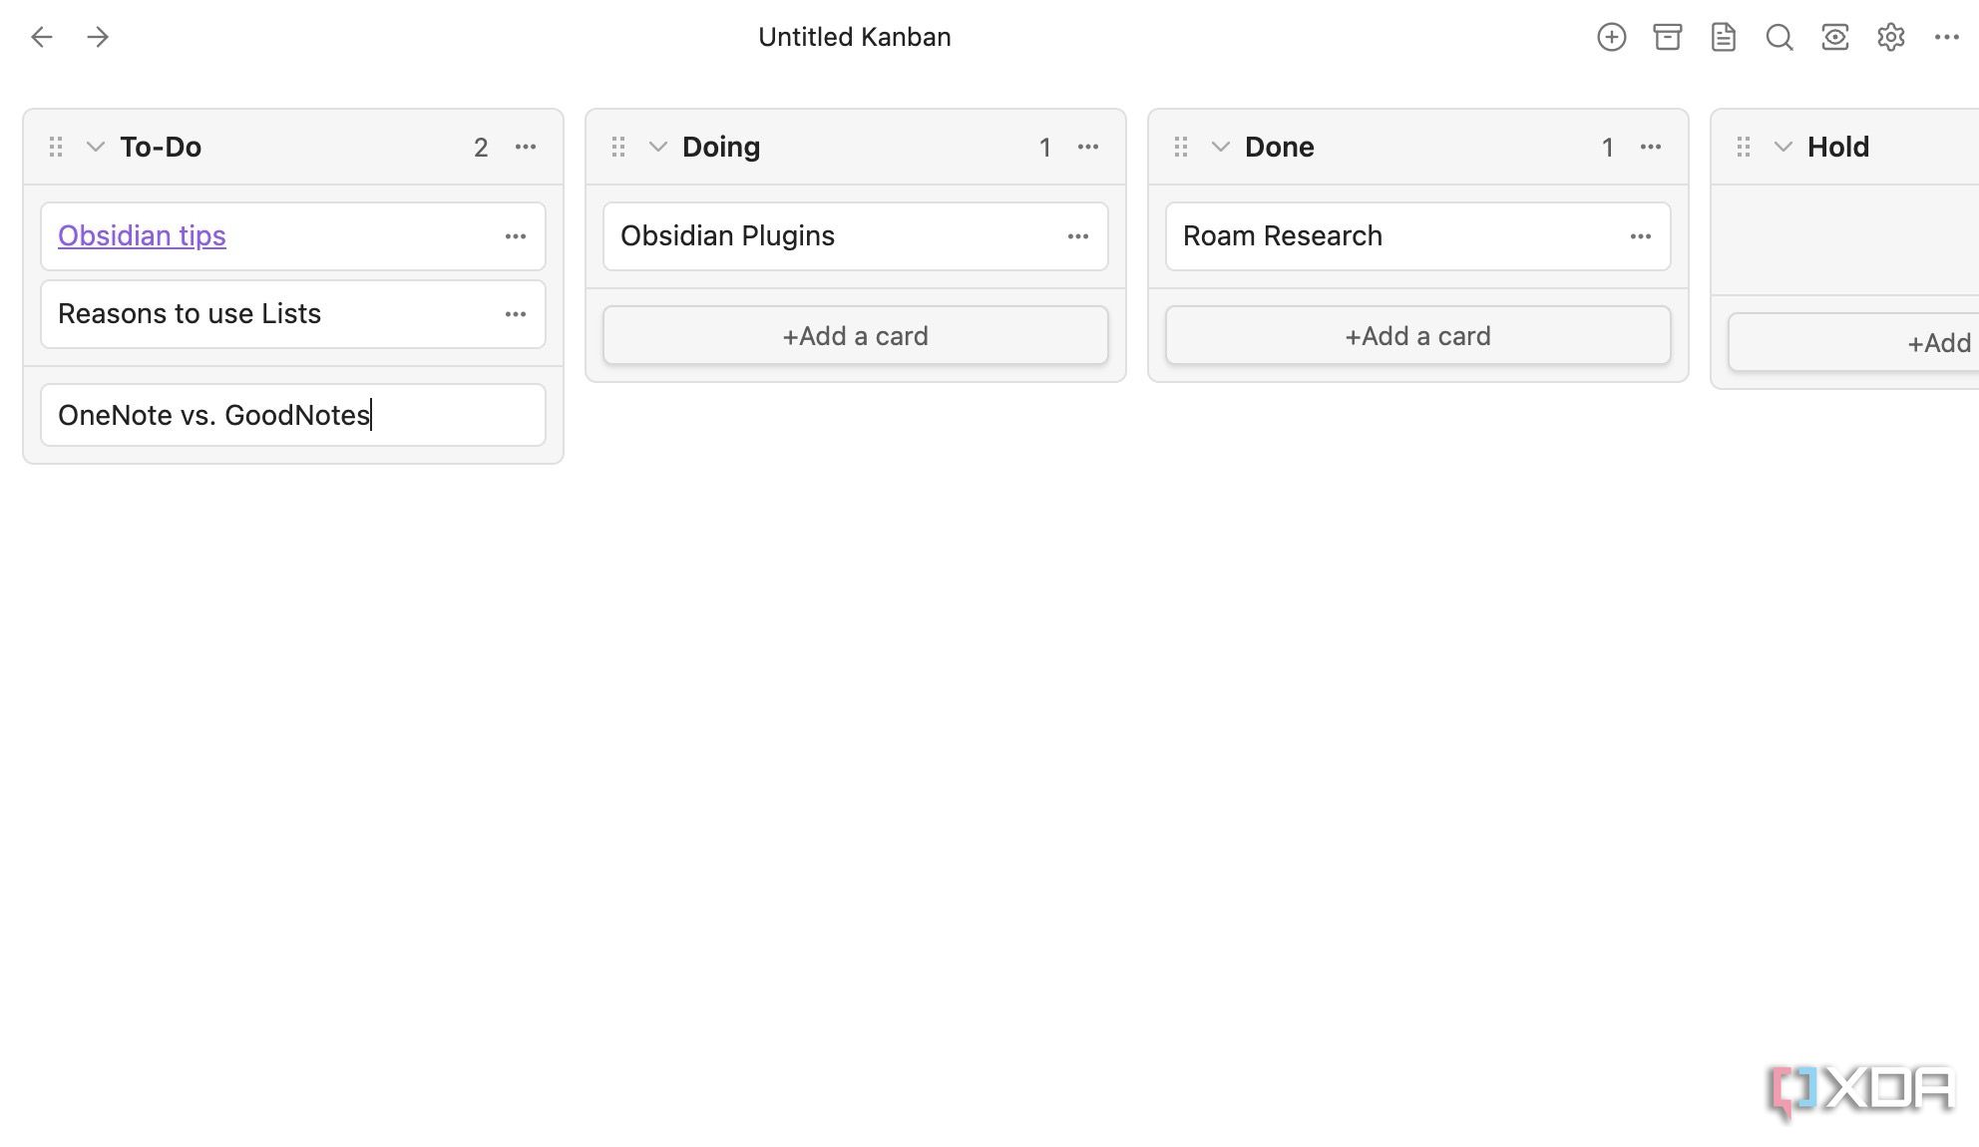1979x1147 pixels.
Task: Open Obsidian tips linked card
Action: (x=141, y=234)
